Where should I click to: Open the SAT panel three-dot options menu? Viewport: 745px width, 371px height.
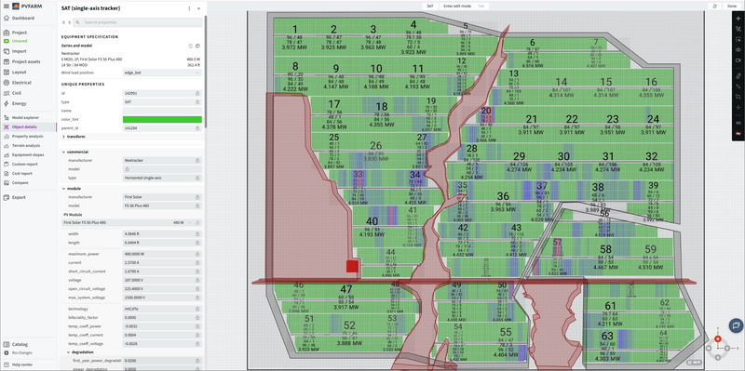189,8
